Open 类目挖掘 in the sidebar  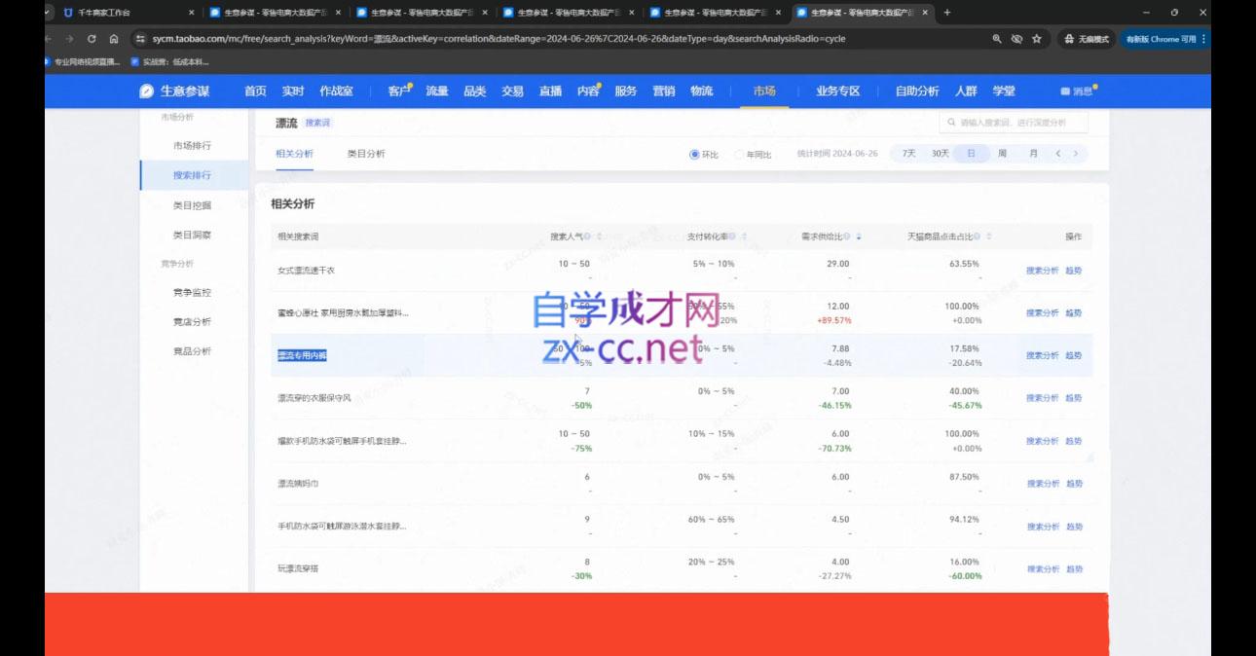[192, 205]
